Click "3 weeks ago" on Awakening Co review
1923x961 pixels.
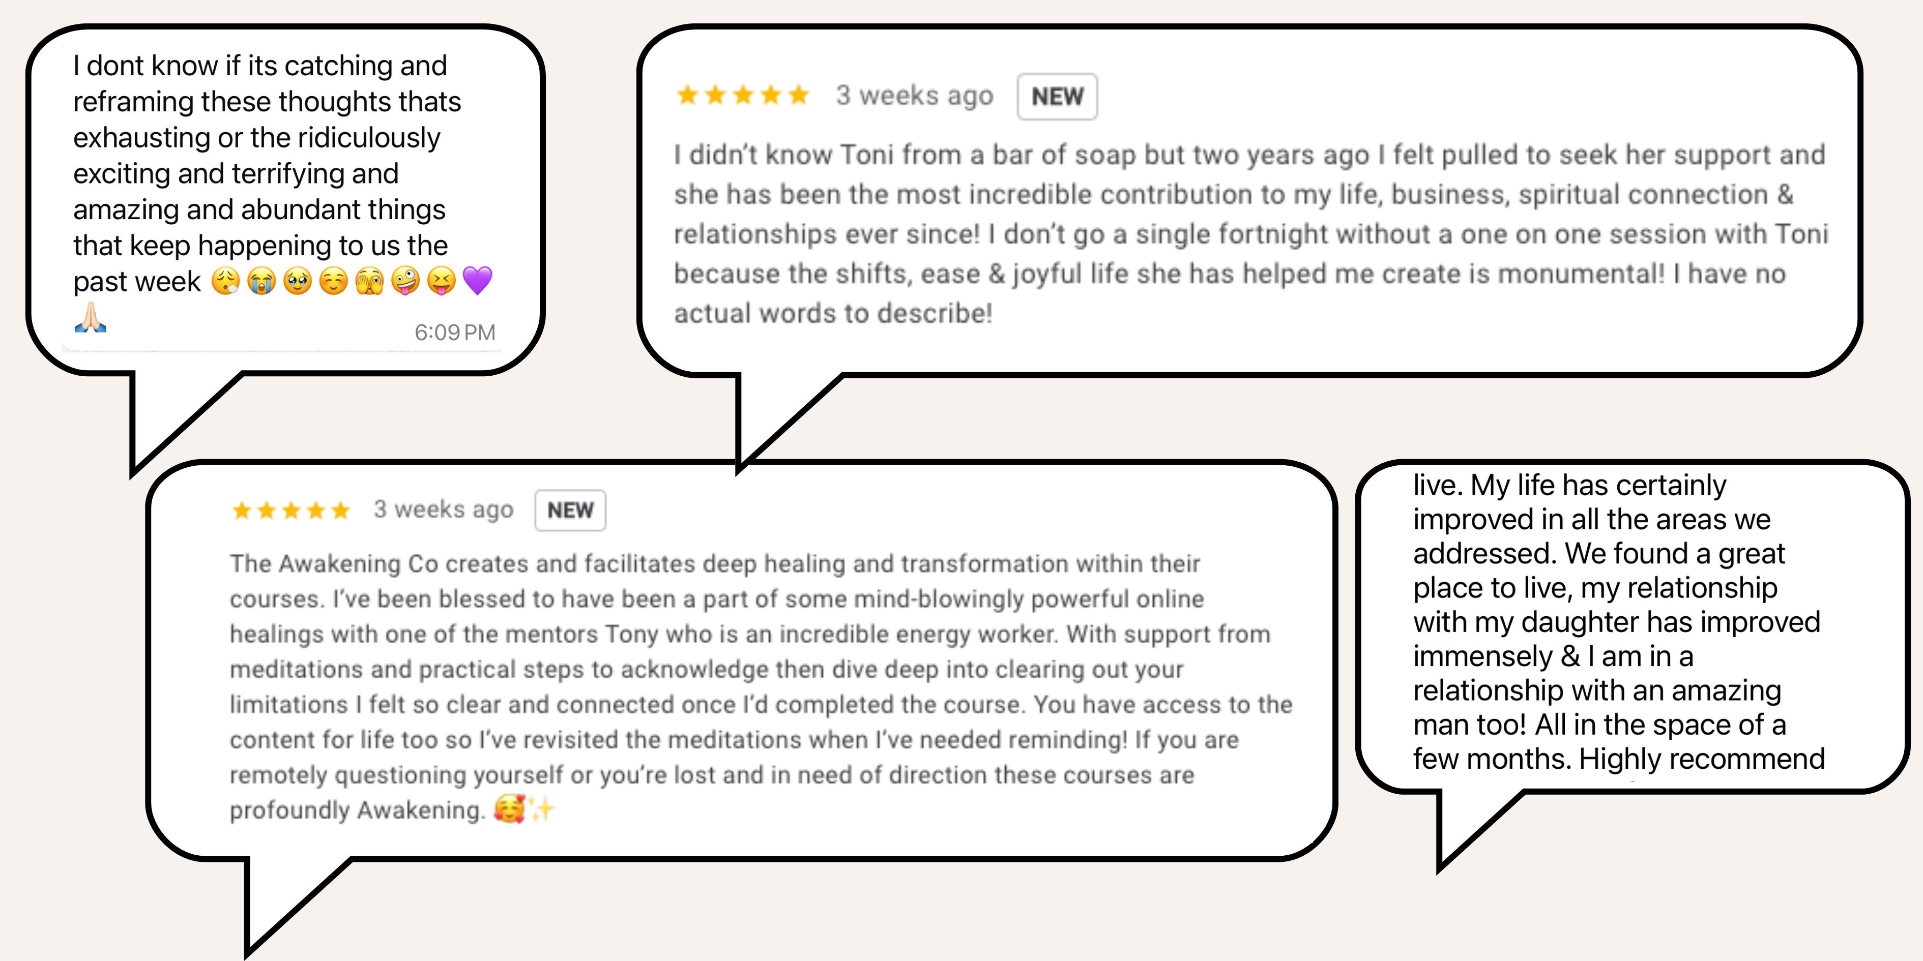click(444, 509)
